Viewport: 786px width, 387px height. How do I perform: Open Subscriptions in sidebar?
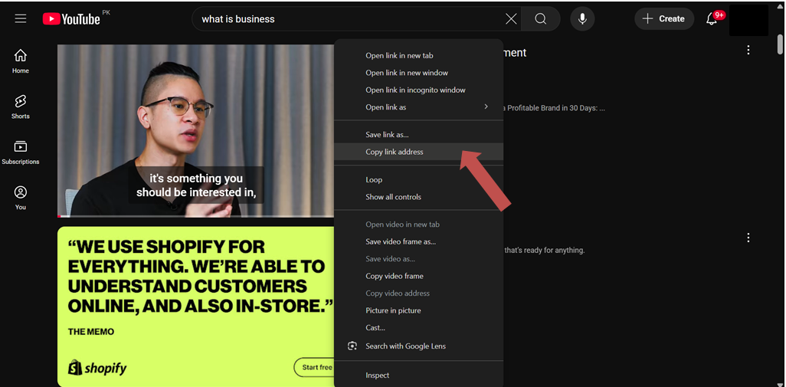click(x=21, y=152)
